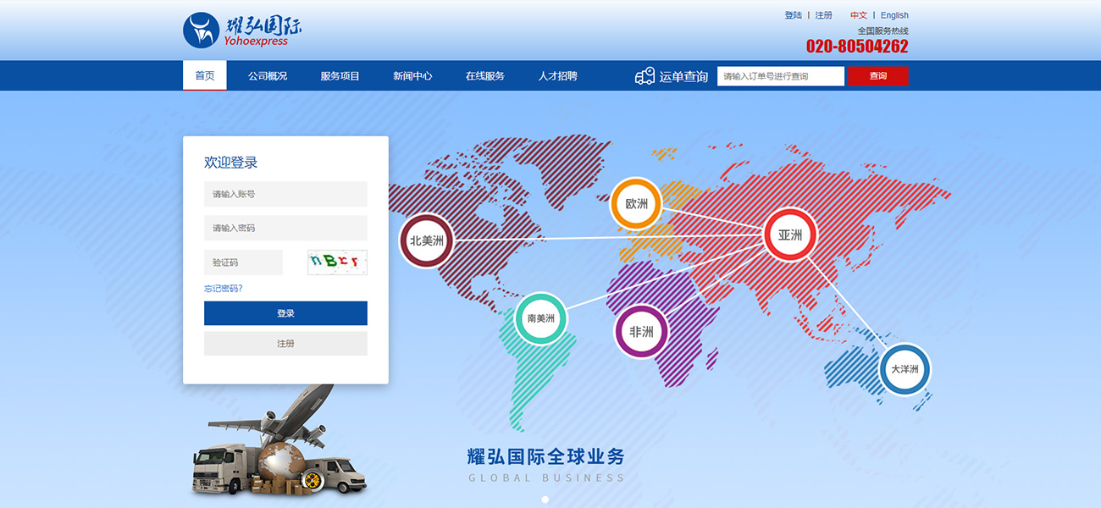Select the 欧洲 continent marker
This screenshot has height=508, width=1101.
[636, 204]
